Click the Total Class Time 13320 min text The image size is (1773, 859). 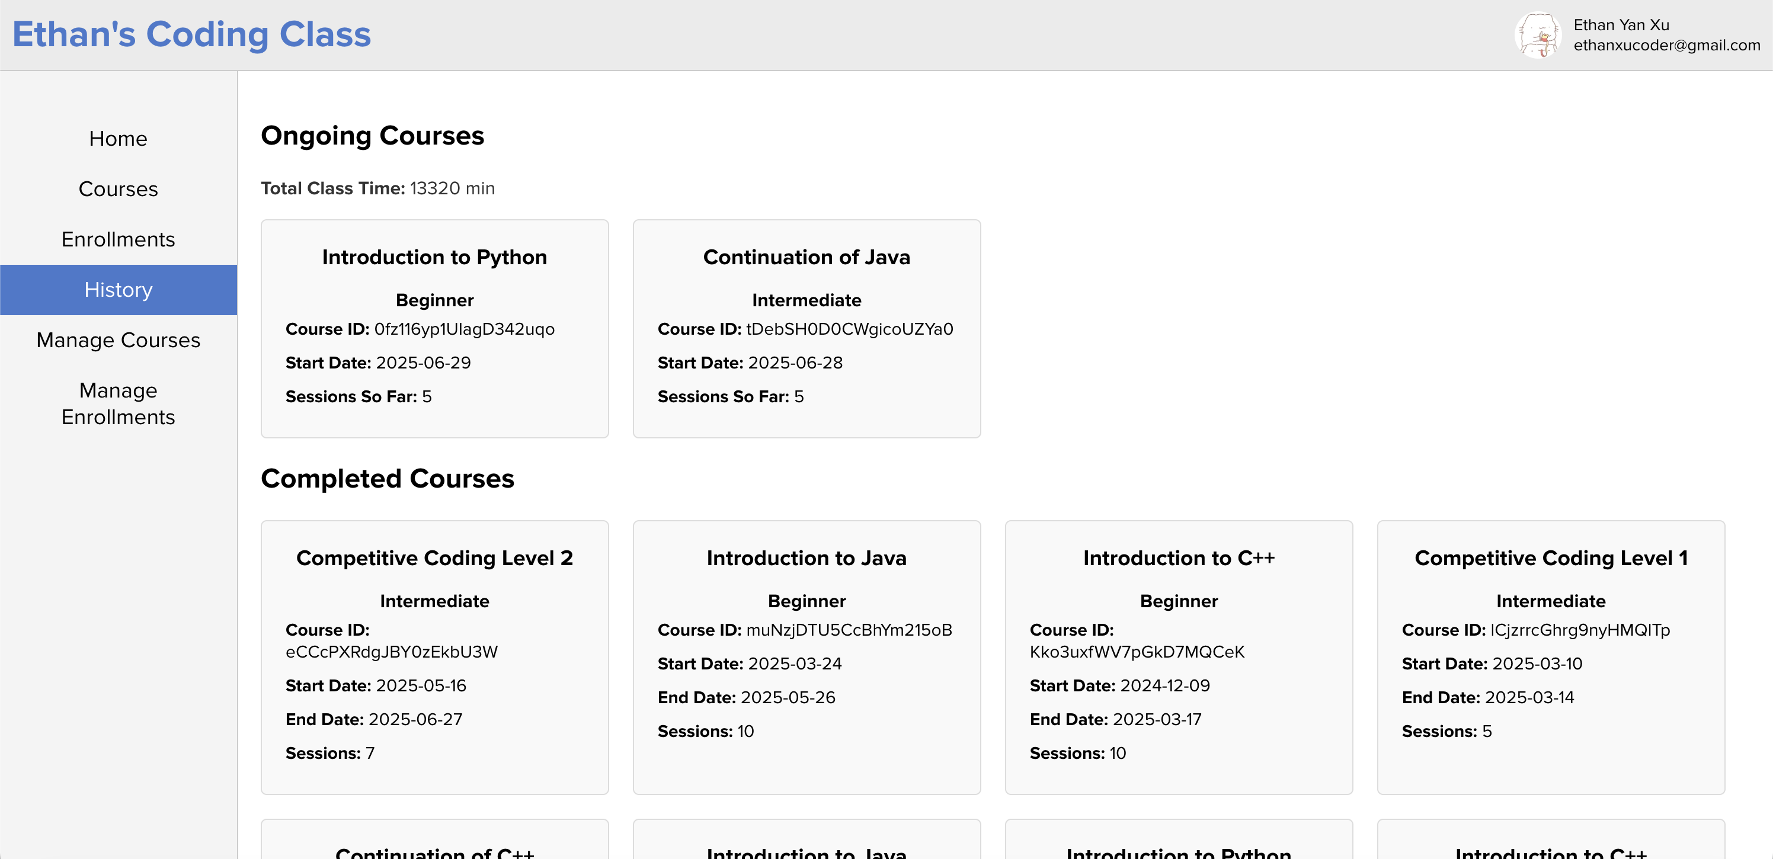click(378, 188)
